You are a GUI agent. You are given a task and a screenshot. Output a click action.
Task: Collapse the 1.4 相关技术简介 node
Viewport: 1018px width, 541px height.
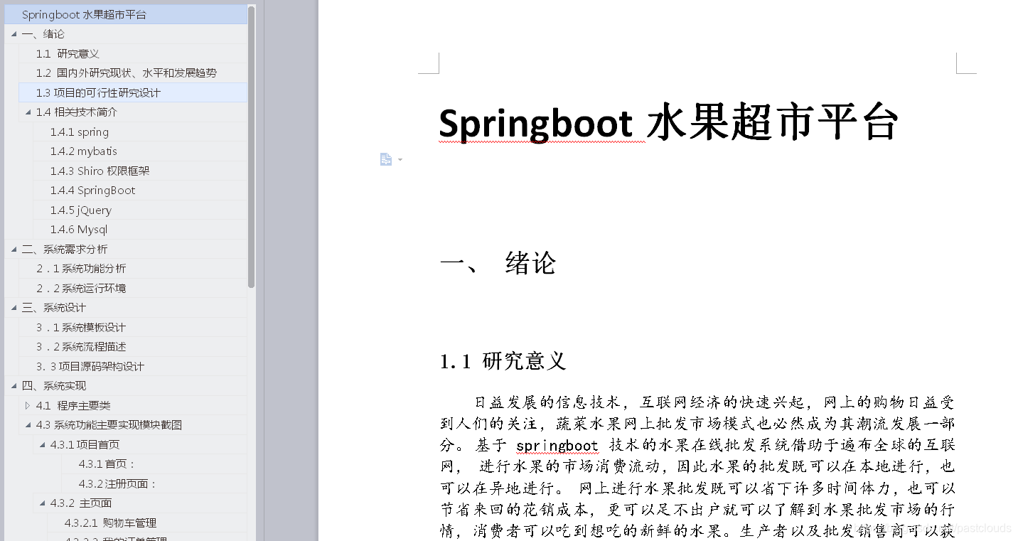pos(28,112)
